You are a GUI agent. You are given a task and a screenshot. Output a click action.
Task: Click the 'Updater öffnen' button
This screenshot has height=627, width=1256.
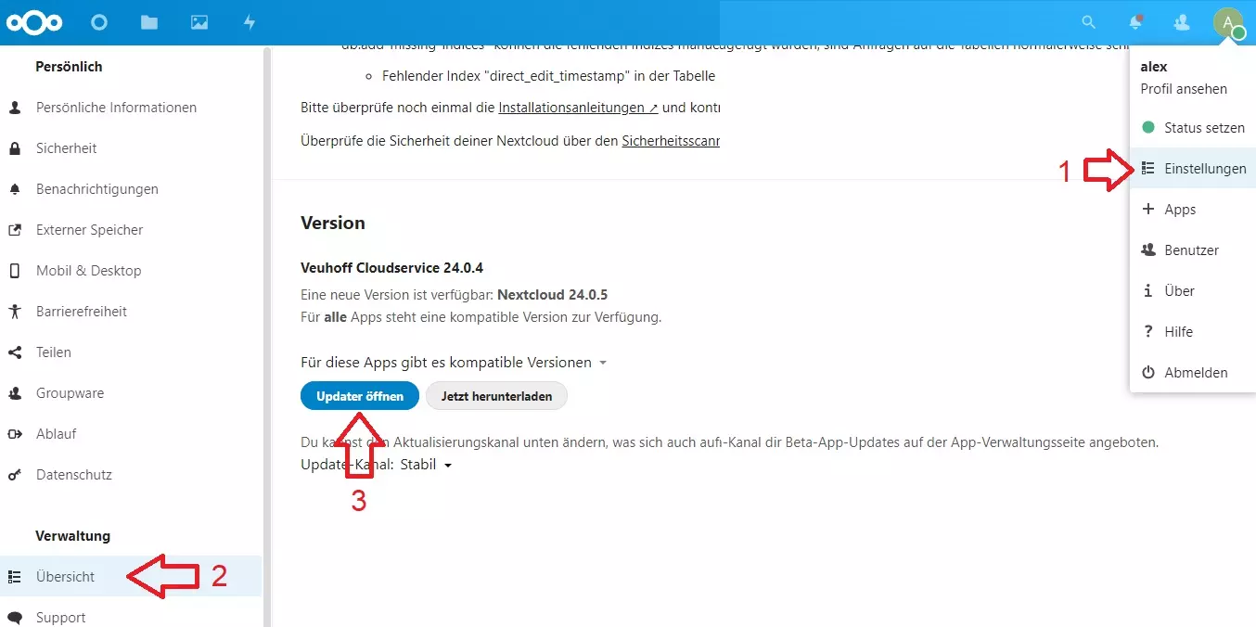(x=360, y=396)
